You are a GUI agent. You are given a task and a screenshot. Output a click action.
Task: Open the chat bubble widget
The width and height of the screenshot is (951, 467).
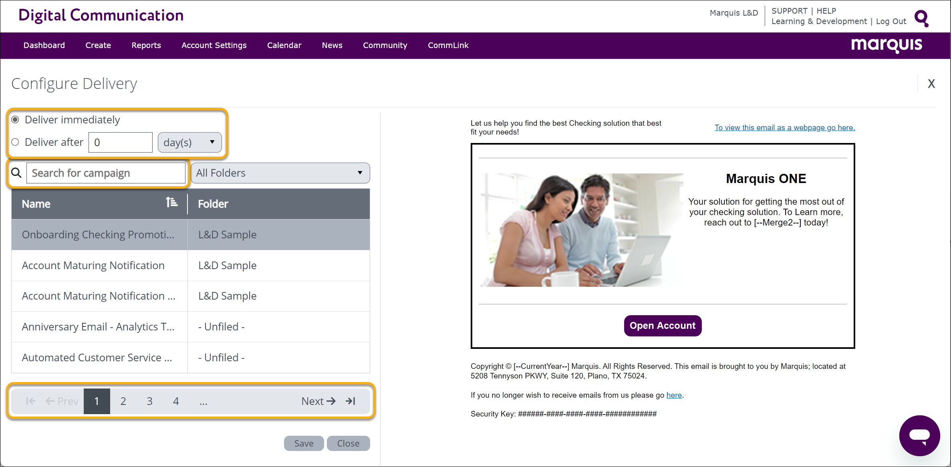click(x=919, y=435)
